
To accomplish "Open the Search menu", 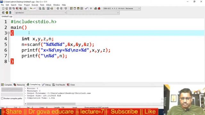I will 13,5.
